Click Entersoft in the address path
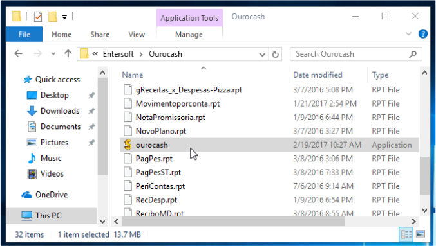Image resolution: width=436 pixels, height=246 pixels. [118, 54]
